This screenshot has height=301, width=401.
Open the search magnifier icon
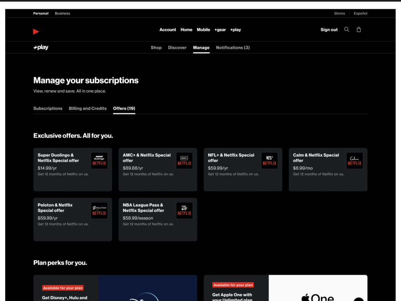pos(346,29)
